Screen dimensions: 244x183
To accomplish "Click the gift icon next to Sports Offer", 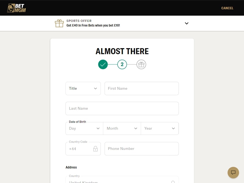I will (59, 23).
